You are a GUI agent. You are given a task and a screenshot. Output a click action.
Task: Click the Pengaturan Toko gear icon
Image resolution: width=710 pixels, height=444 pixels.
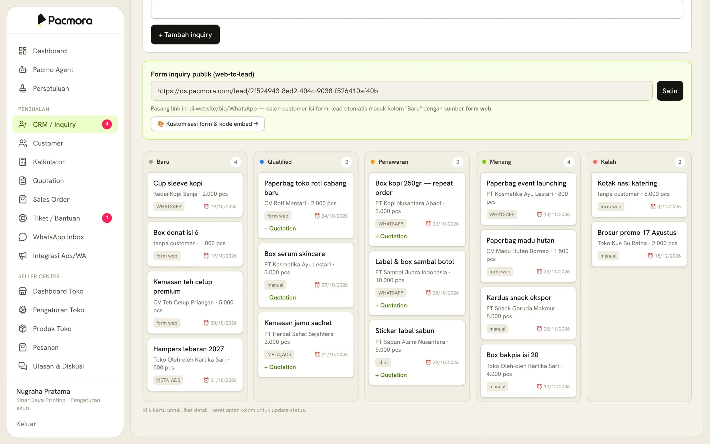(23, 310)
